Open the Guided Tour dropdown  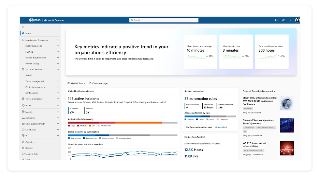(x=76, y=83)
